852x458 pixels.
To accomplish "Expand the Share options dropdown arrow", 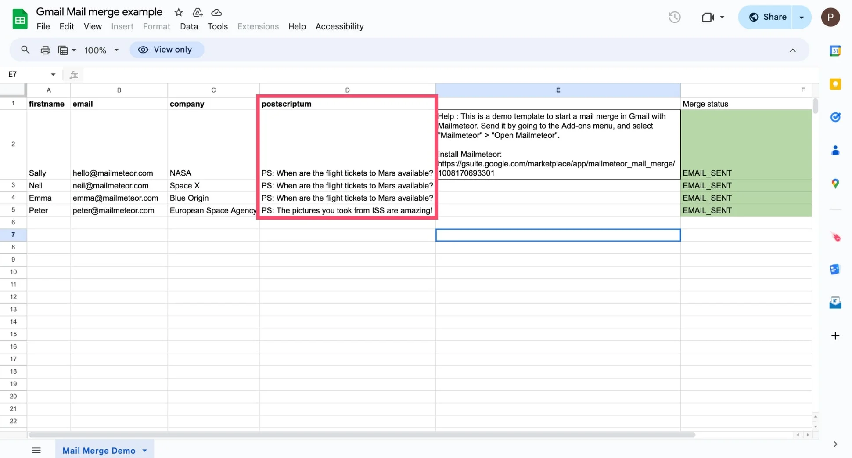I will 802,17.
